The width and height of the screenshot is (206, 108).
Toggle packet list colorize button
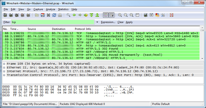105,15
